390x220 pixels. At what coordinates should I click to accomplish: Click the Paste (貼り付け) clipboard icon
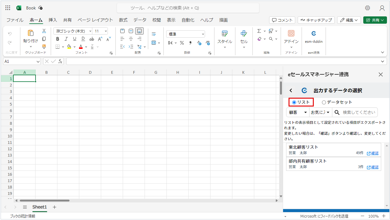[31, 33]
